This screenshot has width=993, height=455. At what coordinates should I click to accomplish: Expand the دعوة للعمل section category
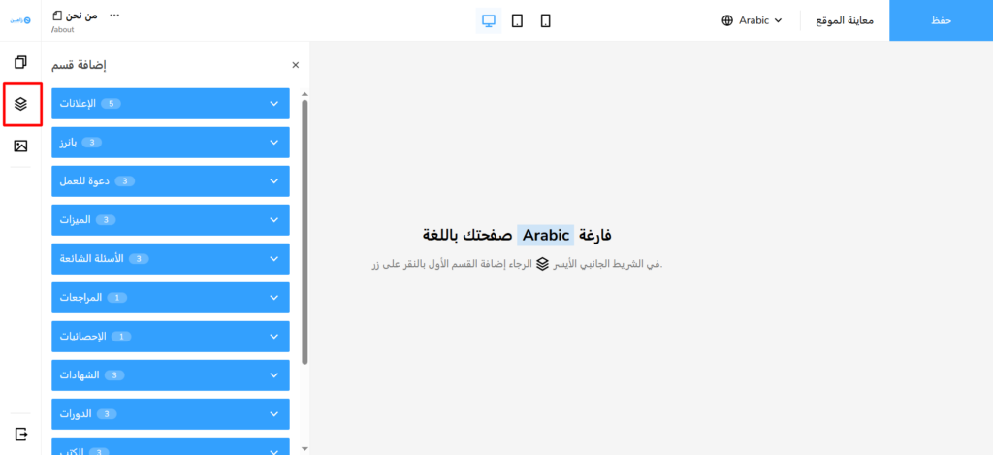[171, 181]
